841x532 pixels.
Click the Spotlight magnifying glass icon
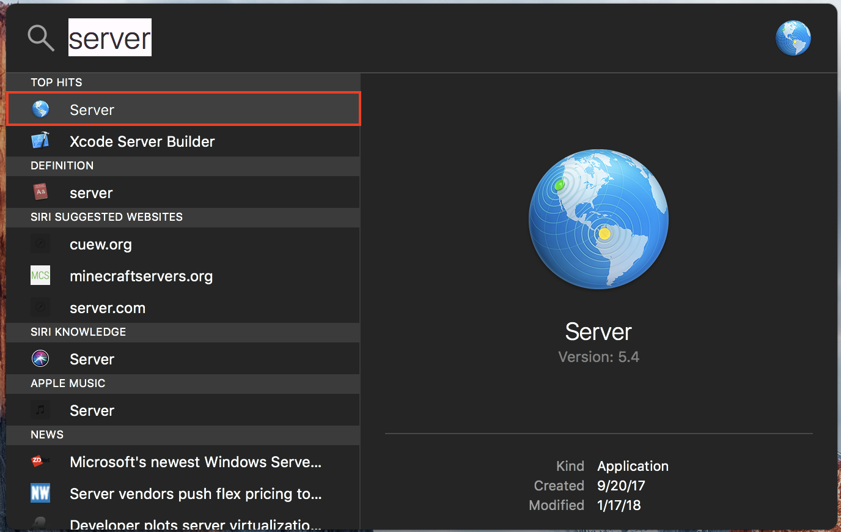41,38
